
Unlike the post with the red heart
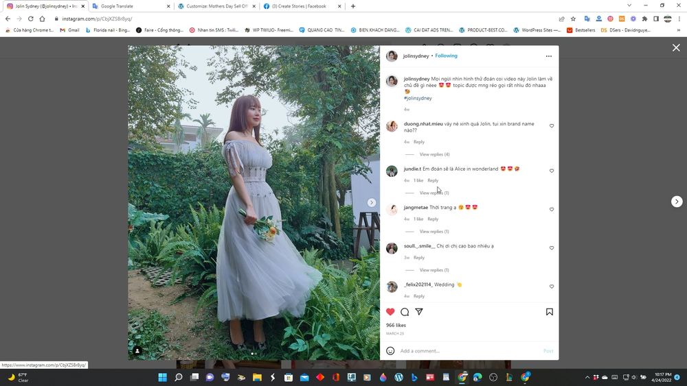click(390, 312)
